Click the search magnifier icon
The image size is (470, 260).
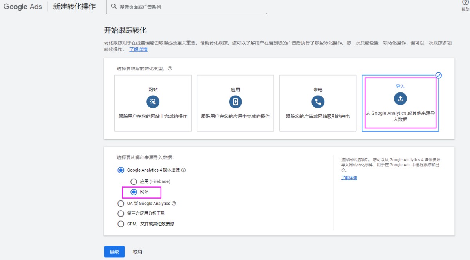[x=114, y=7]
